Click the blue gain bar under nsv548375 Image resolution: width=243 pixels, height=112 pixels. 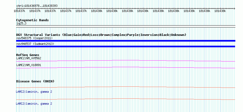pos(126,41)
